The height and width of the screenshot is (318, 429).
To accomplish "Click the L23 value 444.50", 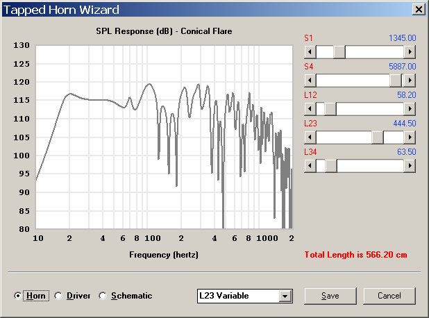I will click(405, 124).
